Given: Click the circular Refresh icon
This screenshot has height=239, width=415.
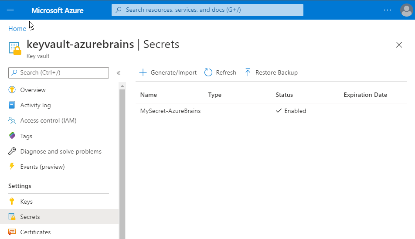Looking at the screenshot, I should coord(208,72).
